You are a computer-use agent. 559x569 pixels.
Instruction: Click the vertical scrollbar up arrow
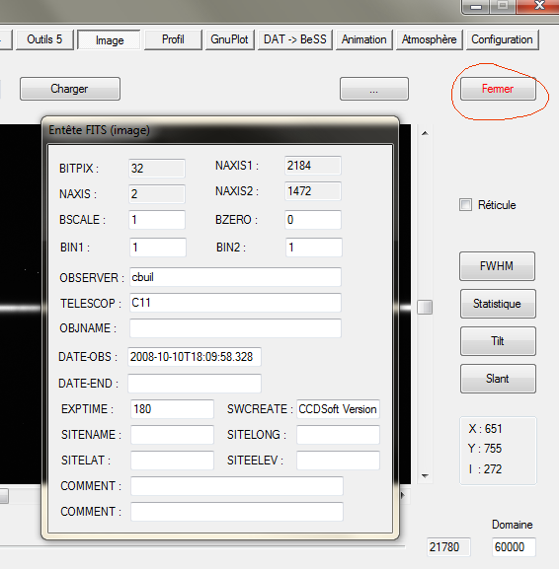click(425, 133)
